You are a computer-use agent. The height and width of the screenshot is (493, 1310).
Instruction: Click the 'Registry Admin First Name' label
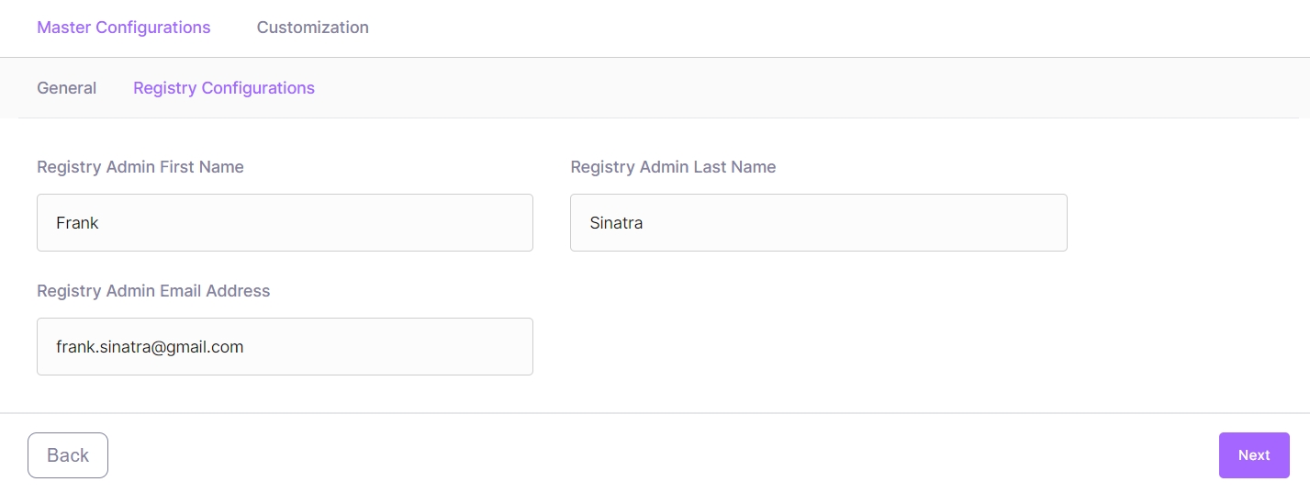pyautogui.click(x=140, y=167)
